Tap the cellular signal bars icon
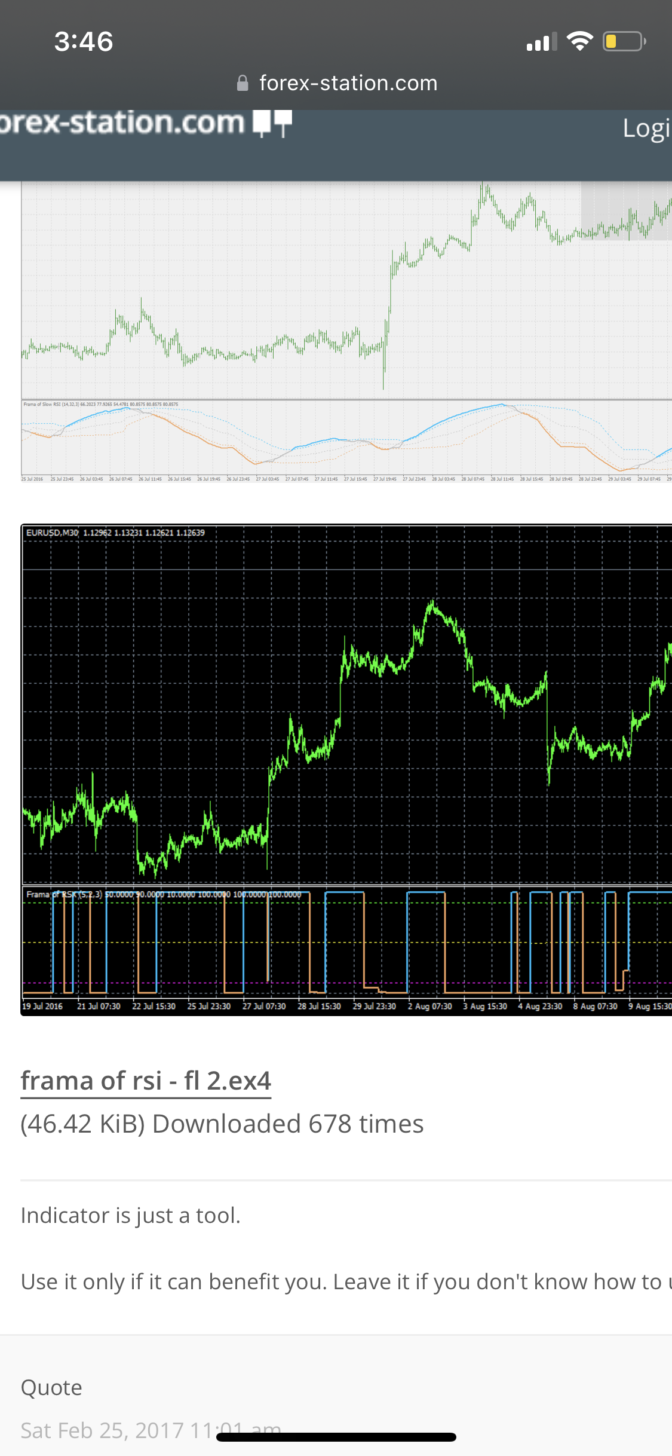Viewport: 672px width, 1456px height. 541,41
